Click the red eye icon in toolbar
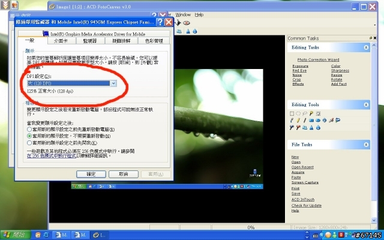384x240 pixels. click(187, 23)
